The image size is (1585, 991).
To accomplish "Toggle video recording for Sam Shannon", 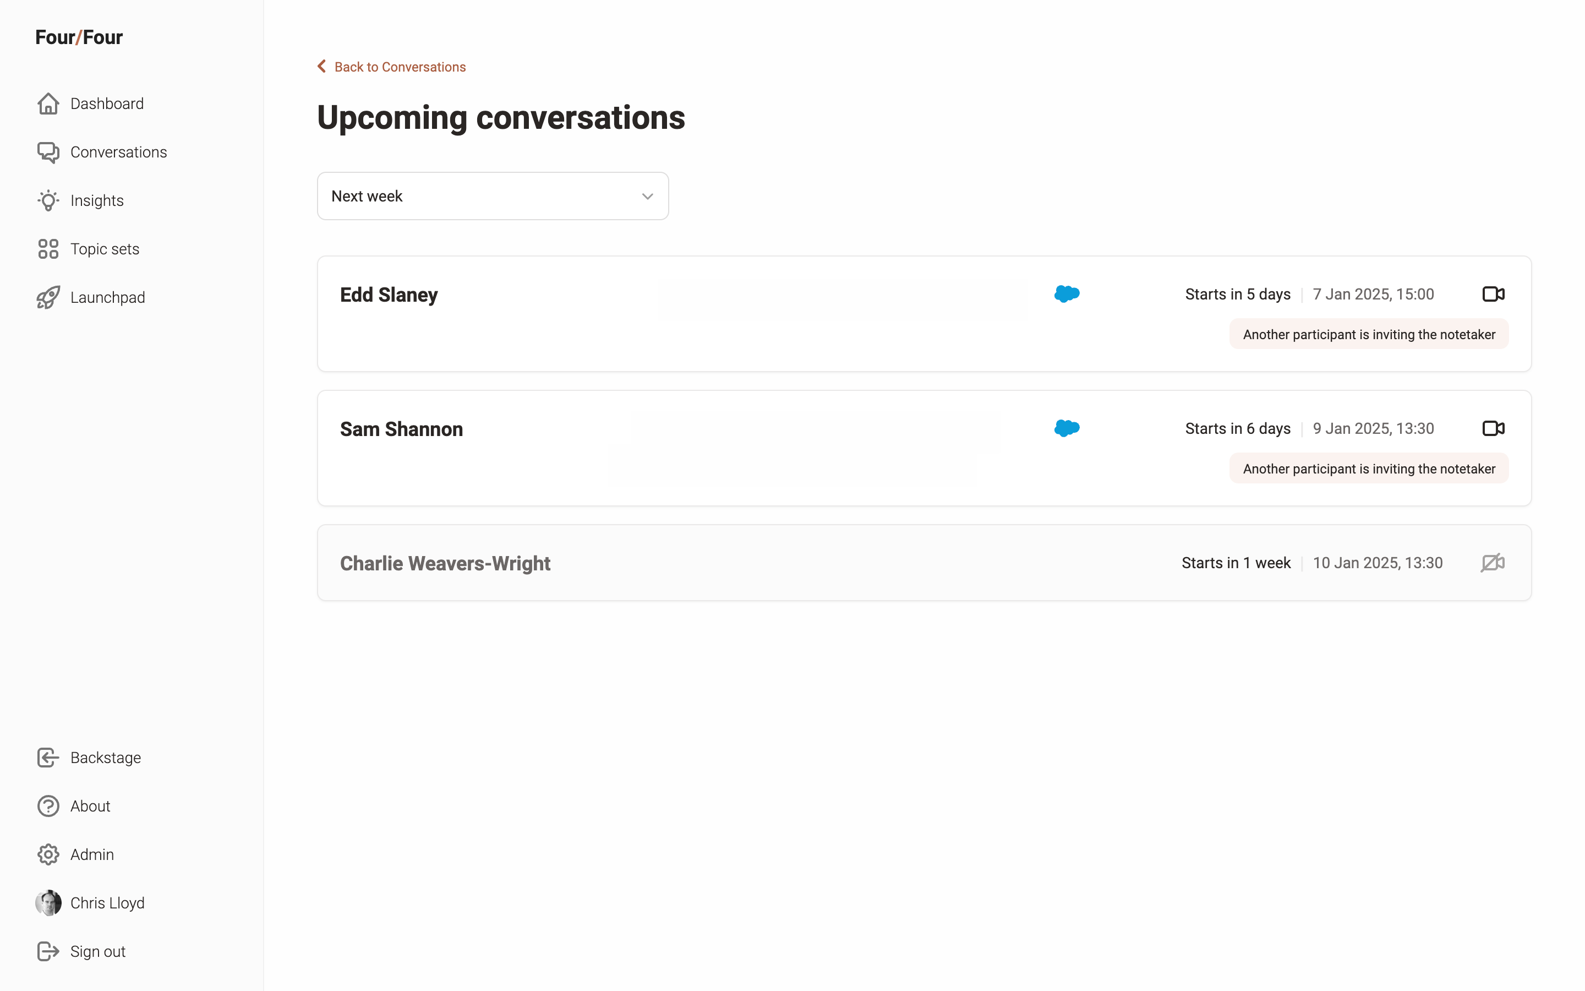I will coord(1493,429).
